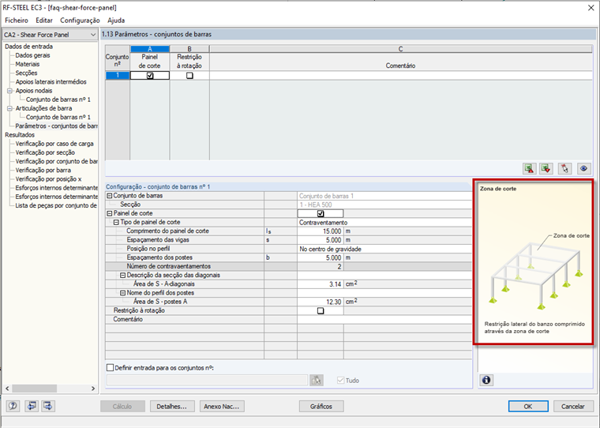Select Materiais in the navigator

click(x=27, y=64)
